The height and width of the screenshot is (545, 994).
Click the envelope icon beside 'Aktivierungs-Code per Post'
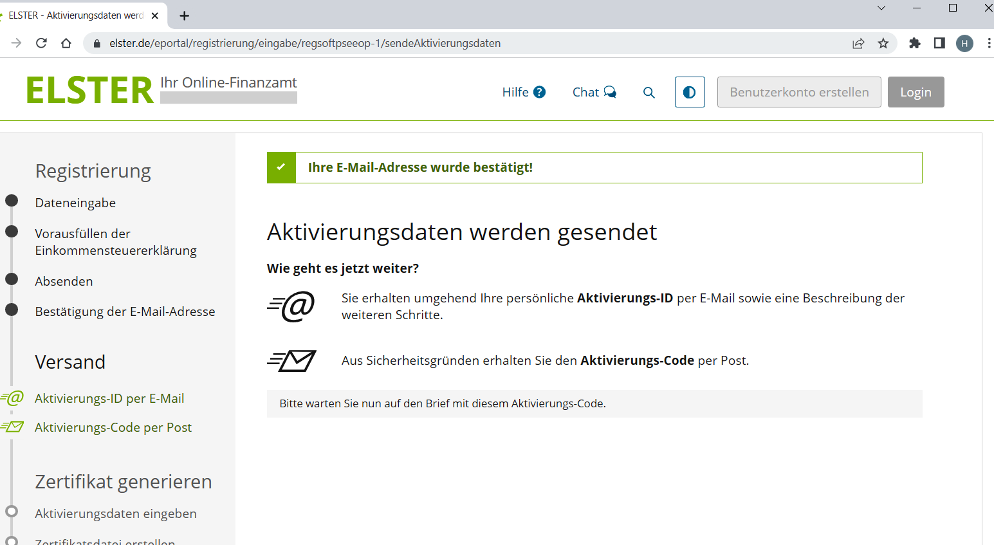pos(13,427)
